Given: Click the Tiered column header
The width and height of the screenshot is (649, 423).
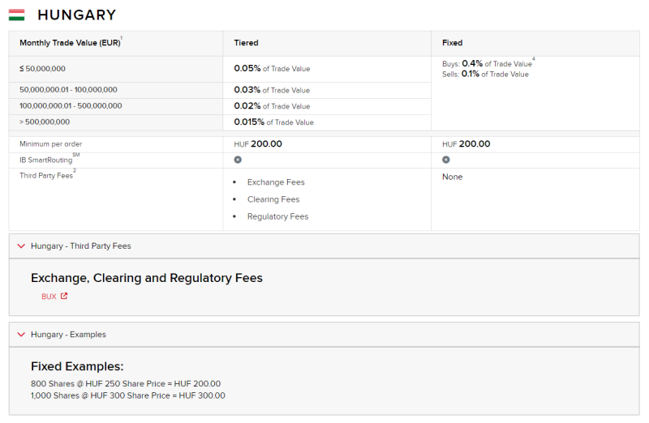Looking at the screenshot, I should (246, 43).
